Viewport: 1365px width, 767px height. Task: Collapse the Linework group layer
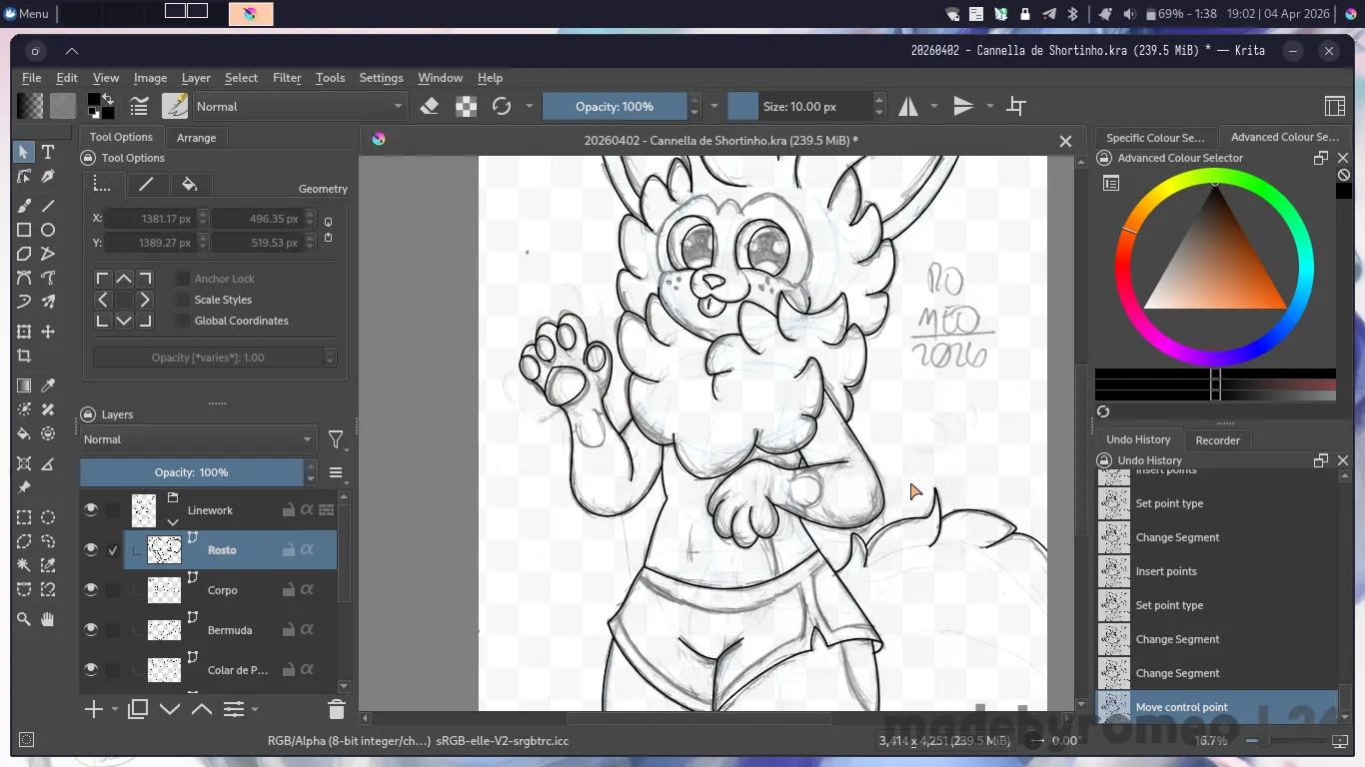pos(173,521)
